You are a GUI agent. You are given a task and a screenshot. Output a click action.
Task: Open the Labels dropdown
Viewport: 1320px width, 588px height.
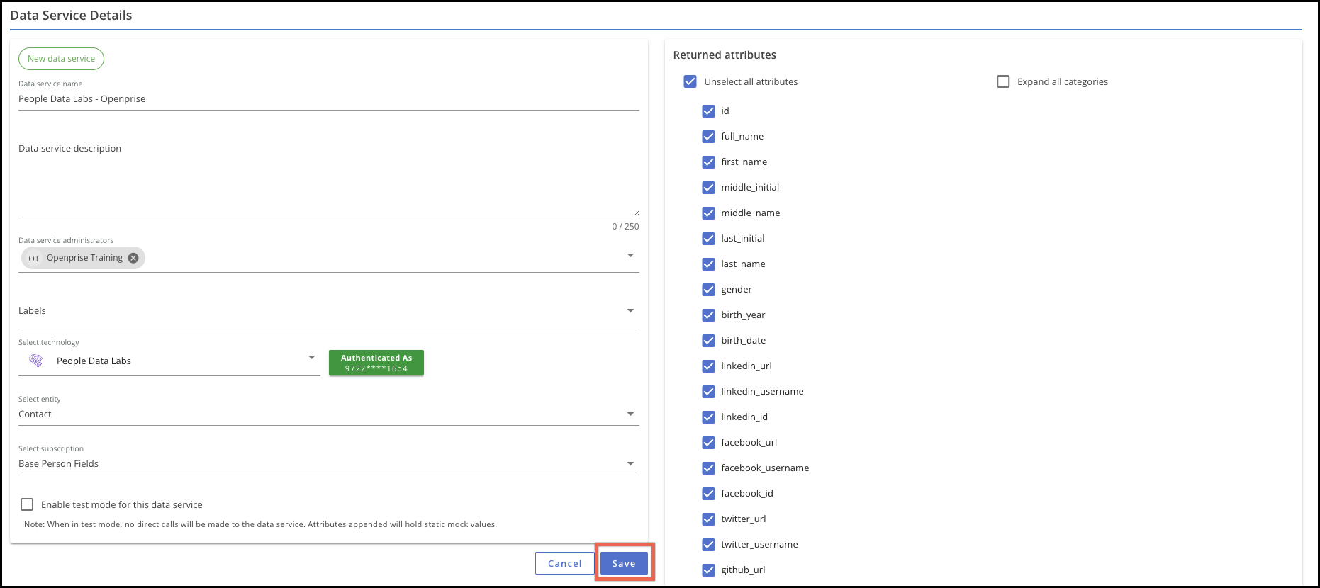coord(329,311)
